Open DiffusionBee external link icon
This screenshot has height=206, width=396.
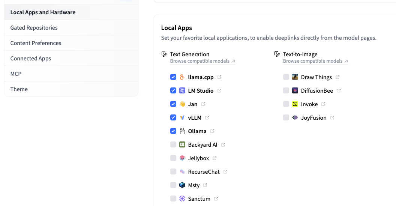click(339, 91)
